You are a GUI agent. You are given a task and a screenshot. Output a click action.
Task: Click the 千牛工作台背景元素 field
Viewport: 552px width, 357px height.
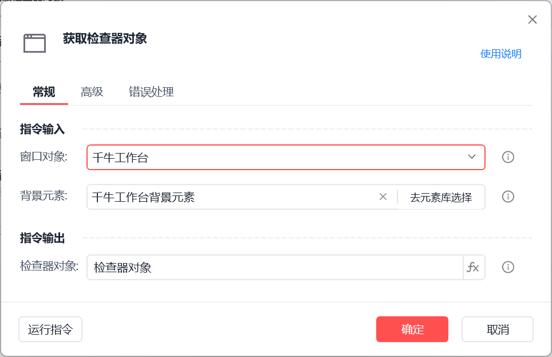pos(232,197)
